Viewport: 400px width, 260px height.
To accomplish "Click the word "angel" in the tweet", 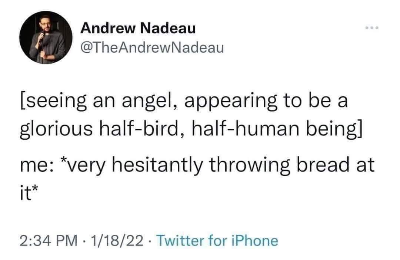I will (149, 101).
